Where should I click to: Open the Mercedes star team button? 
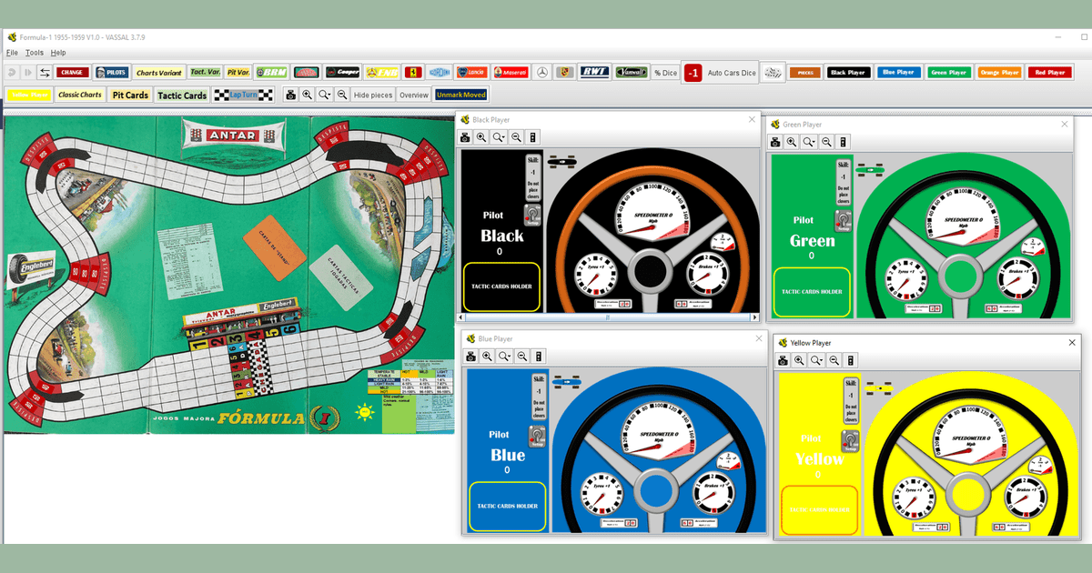pyautogui.click(x=542, y=72)
